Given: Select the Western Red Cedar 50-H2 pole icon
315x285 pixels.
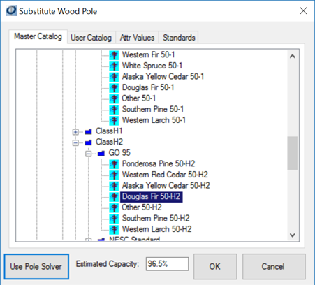Looking at the screenshot, I should click(114, 175).
